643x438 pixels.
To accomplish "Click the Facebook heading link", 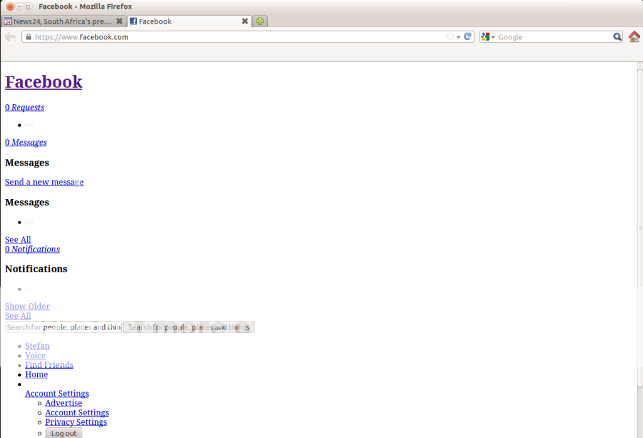I will [x=43, y=82].
